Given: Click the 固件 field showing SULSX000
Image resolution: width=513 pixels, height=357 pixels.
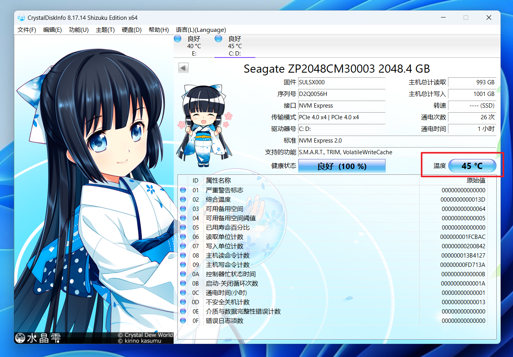Looking at the screenshot, I should 341,82.
